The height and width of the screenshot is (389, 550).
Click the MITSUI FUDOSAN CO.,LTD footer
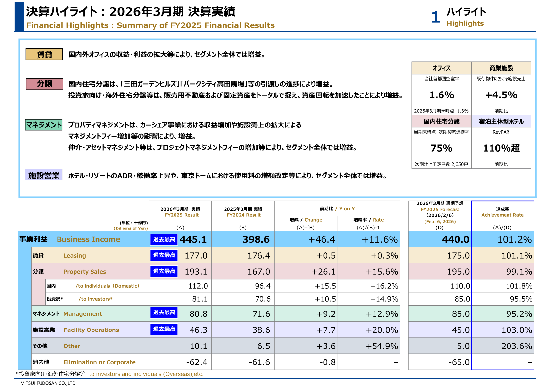48,383
